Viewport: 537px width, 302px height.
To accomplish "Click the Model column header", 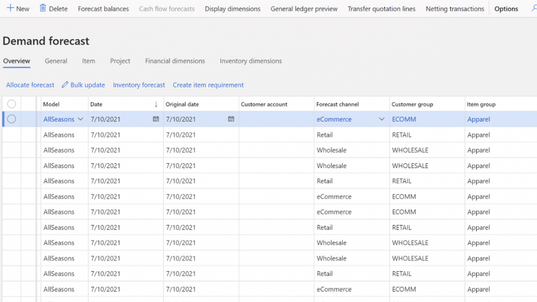I will pyautogui.click(x=51, y=105).
